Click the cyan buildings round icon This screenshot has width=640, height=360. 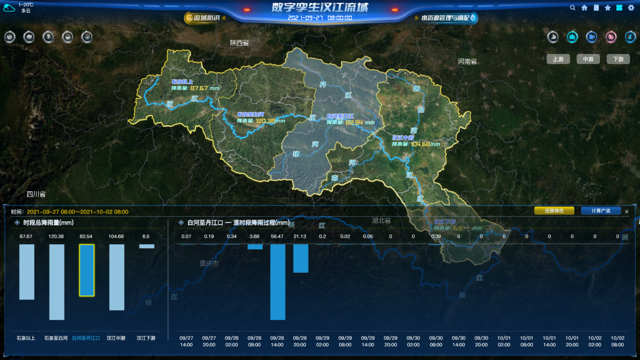pos(572,37)
